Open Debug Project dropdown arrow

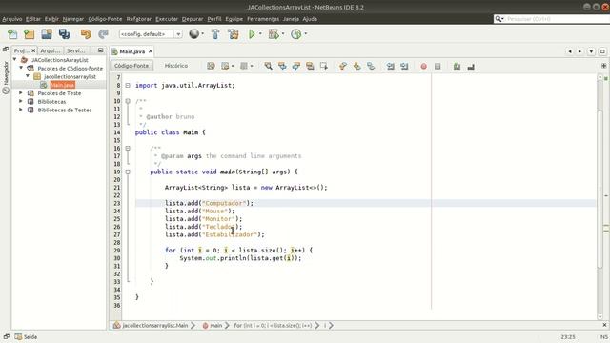point(283,34)
